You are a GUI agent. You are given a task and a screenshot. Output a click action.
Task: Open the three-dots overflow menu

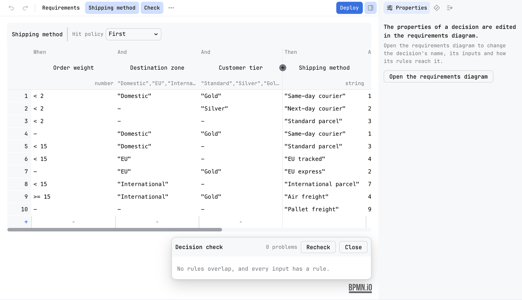(171, 8)
